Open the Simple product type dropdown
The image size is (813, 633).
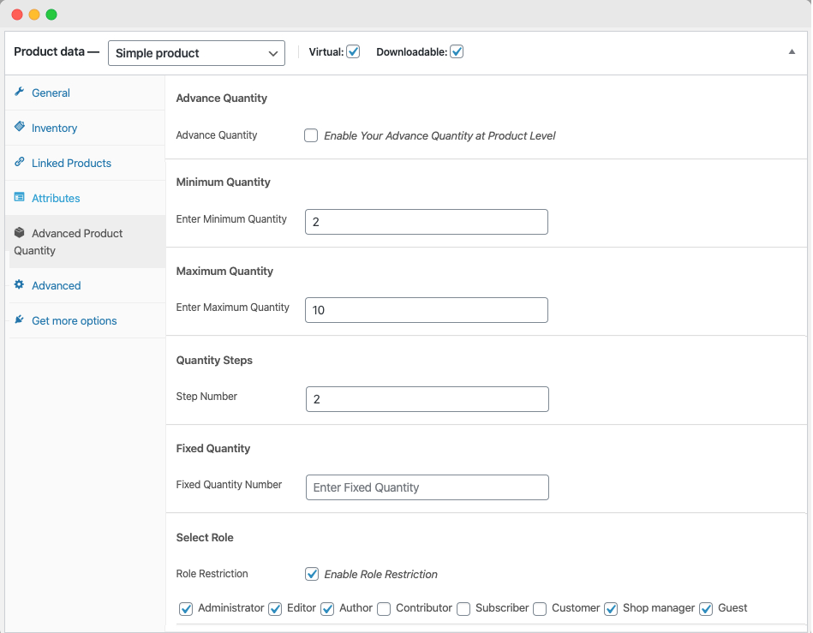coord(196,53)
